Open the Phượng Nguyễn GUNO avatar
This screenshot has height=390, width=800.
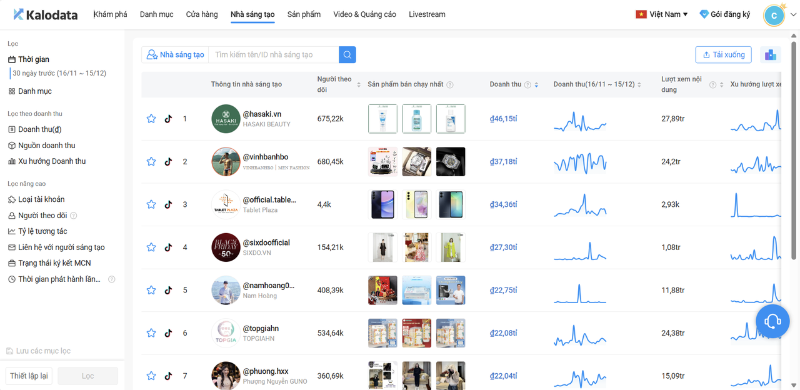226,376
